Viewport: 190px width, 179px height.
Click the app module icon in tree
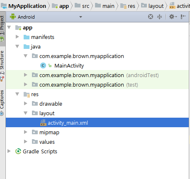coord(18,28)
